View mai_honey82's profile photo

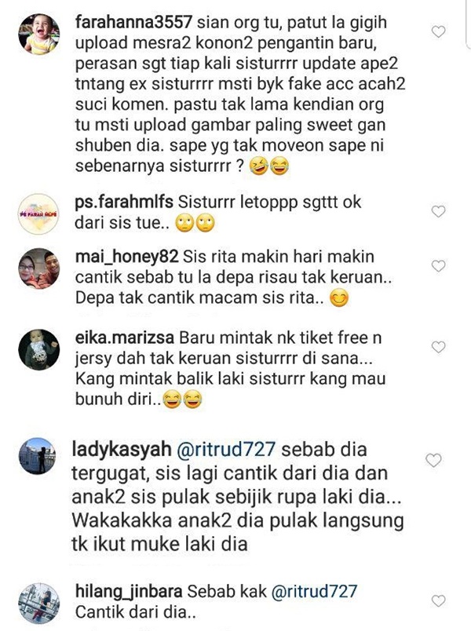pos(39,268)
